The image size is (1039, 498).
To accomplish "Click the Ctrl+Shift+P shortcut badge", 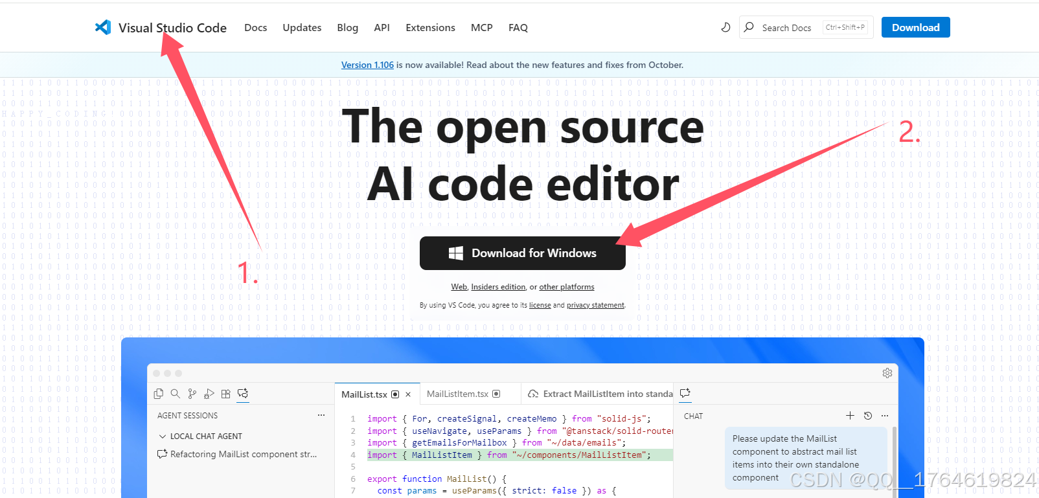I will (x=845, y=27).
